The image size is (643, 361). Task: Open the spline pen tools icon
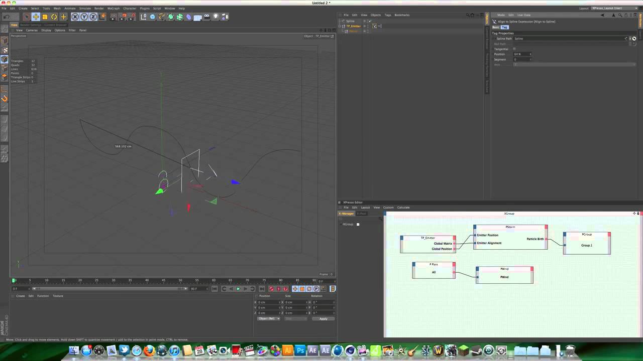(161, 17)
